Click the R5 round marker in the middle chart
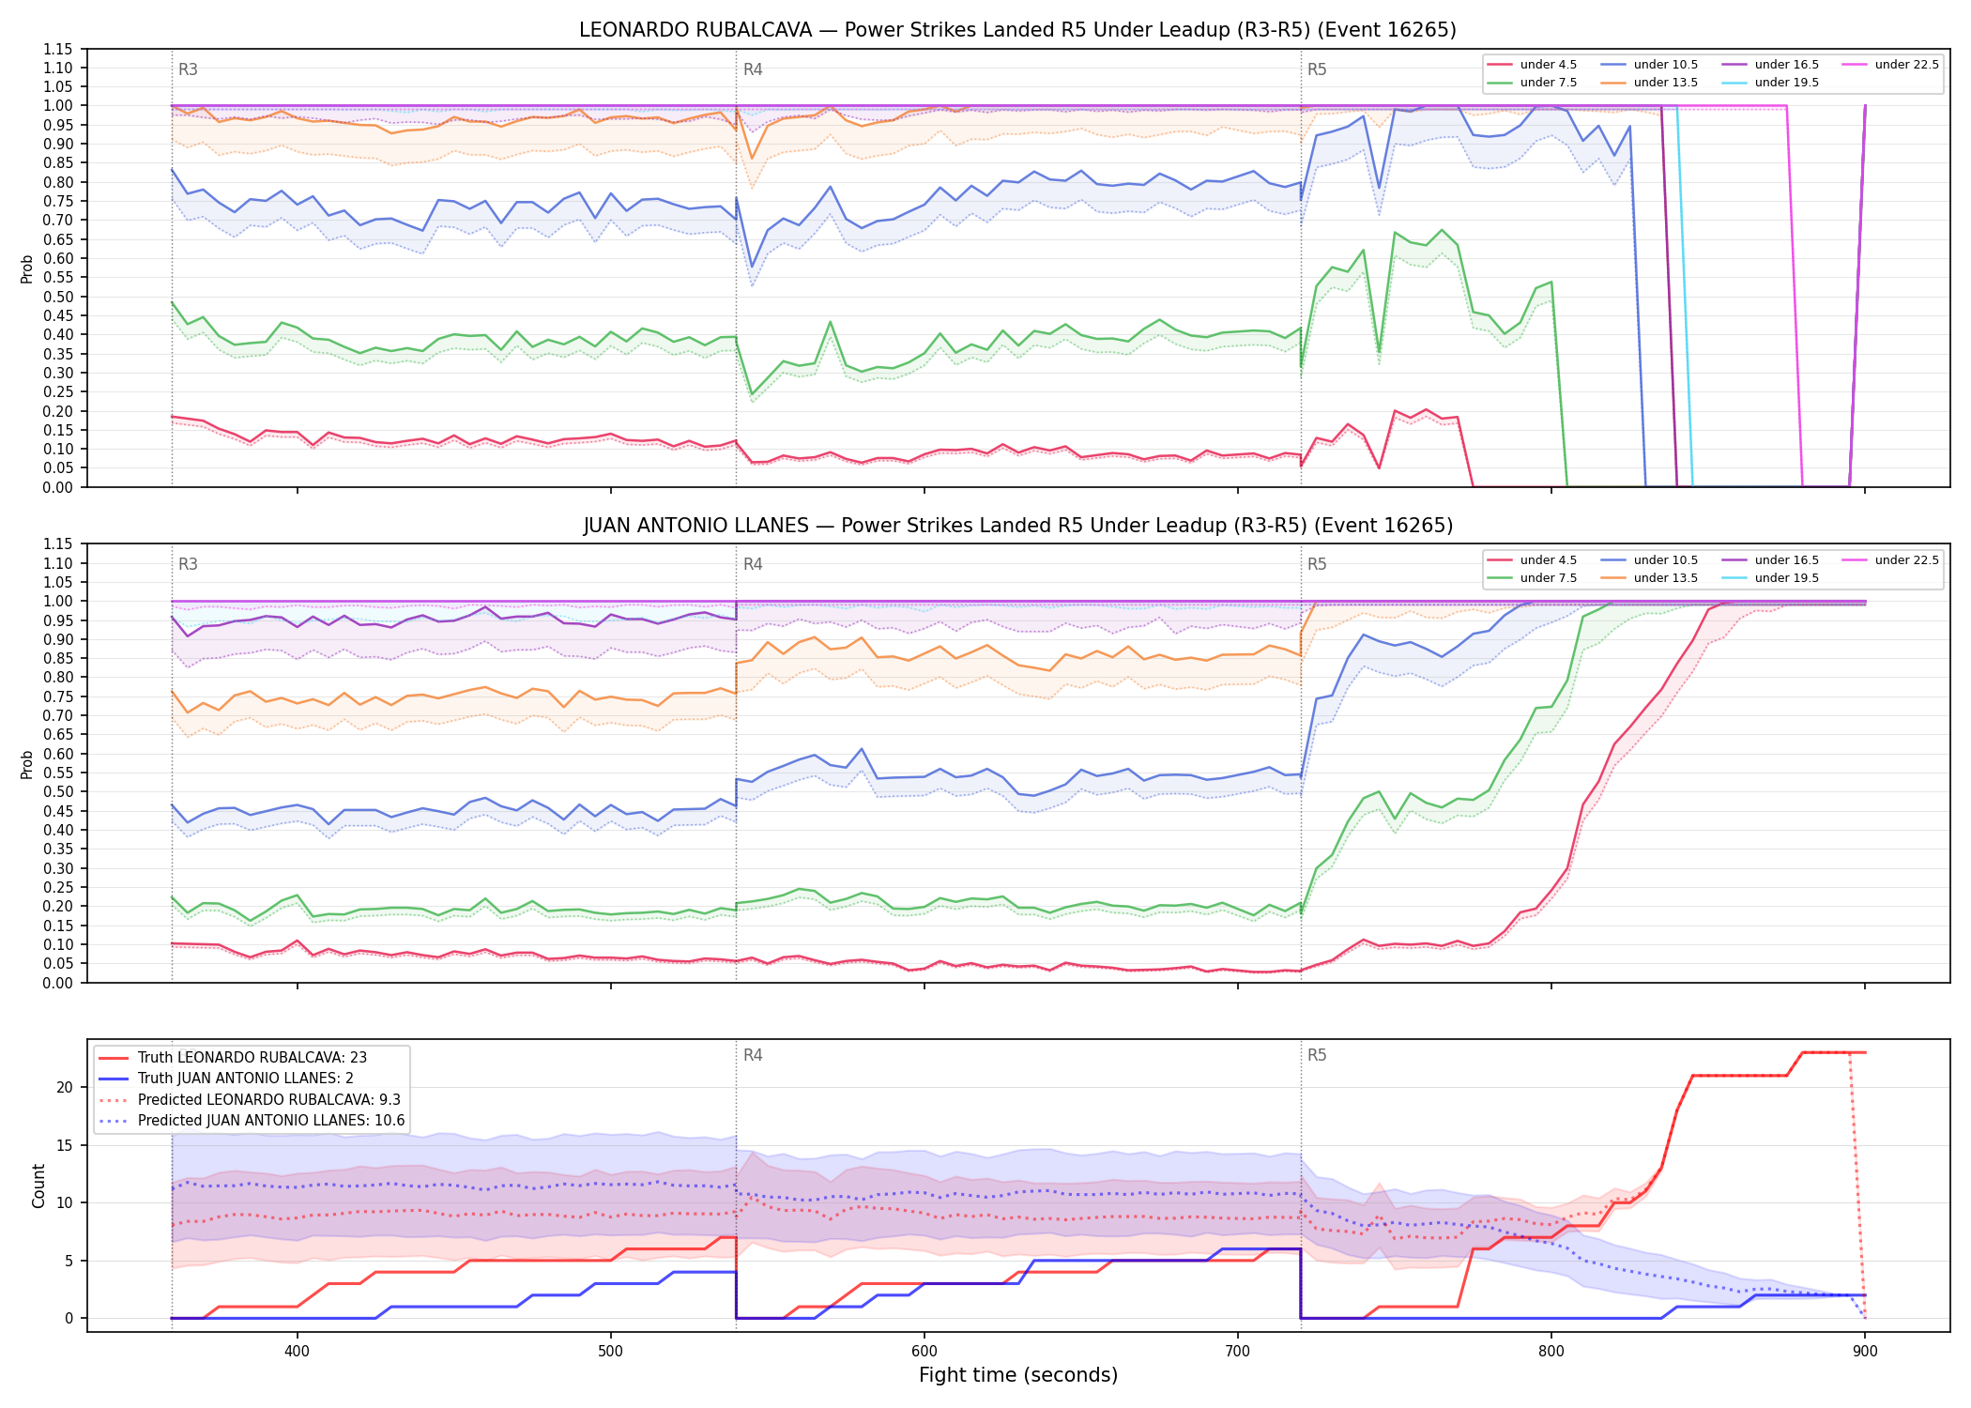The image size is (1971, 1408). [1317, 564]
